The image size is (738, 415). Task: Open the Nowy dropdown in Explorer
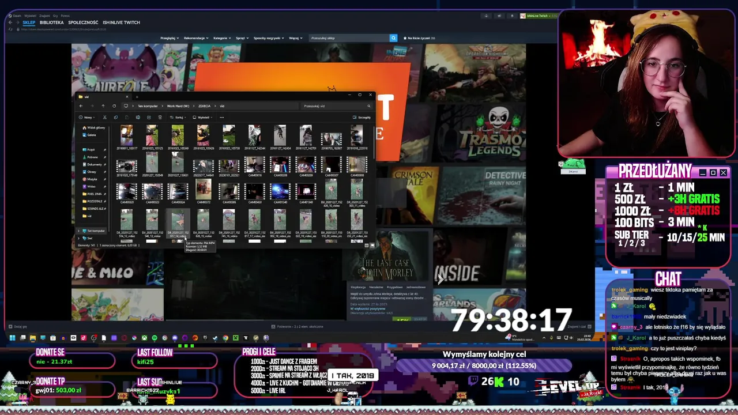(x=86, y=118)
